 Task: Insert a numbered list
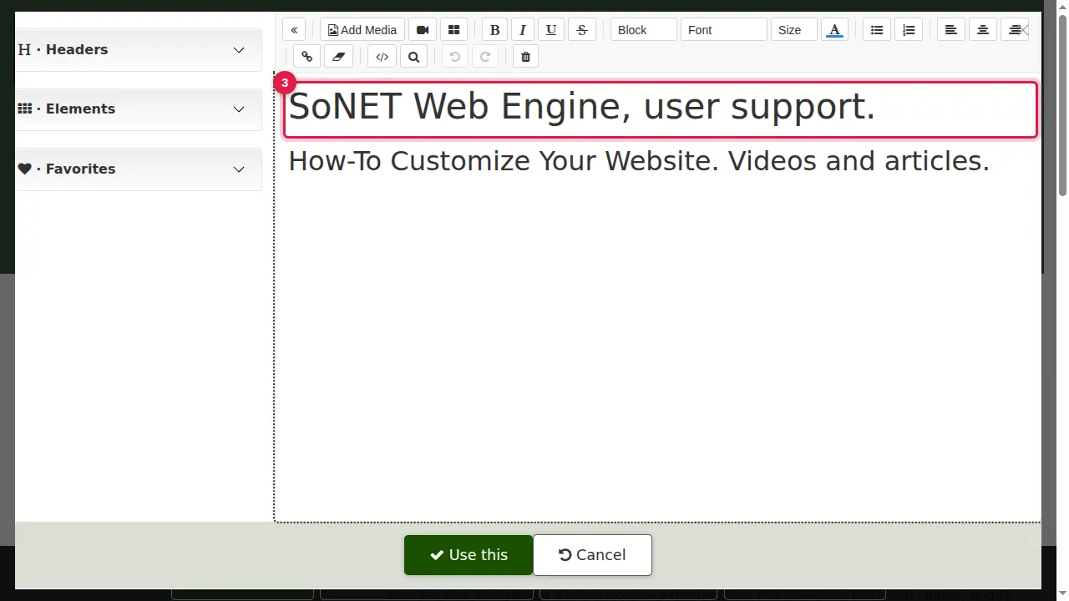[909, 30]
